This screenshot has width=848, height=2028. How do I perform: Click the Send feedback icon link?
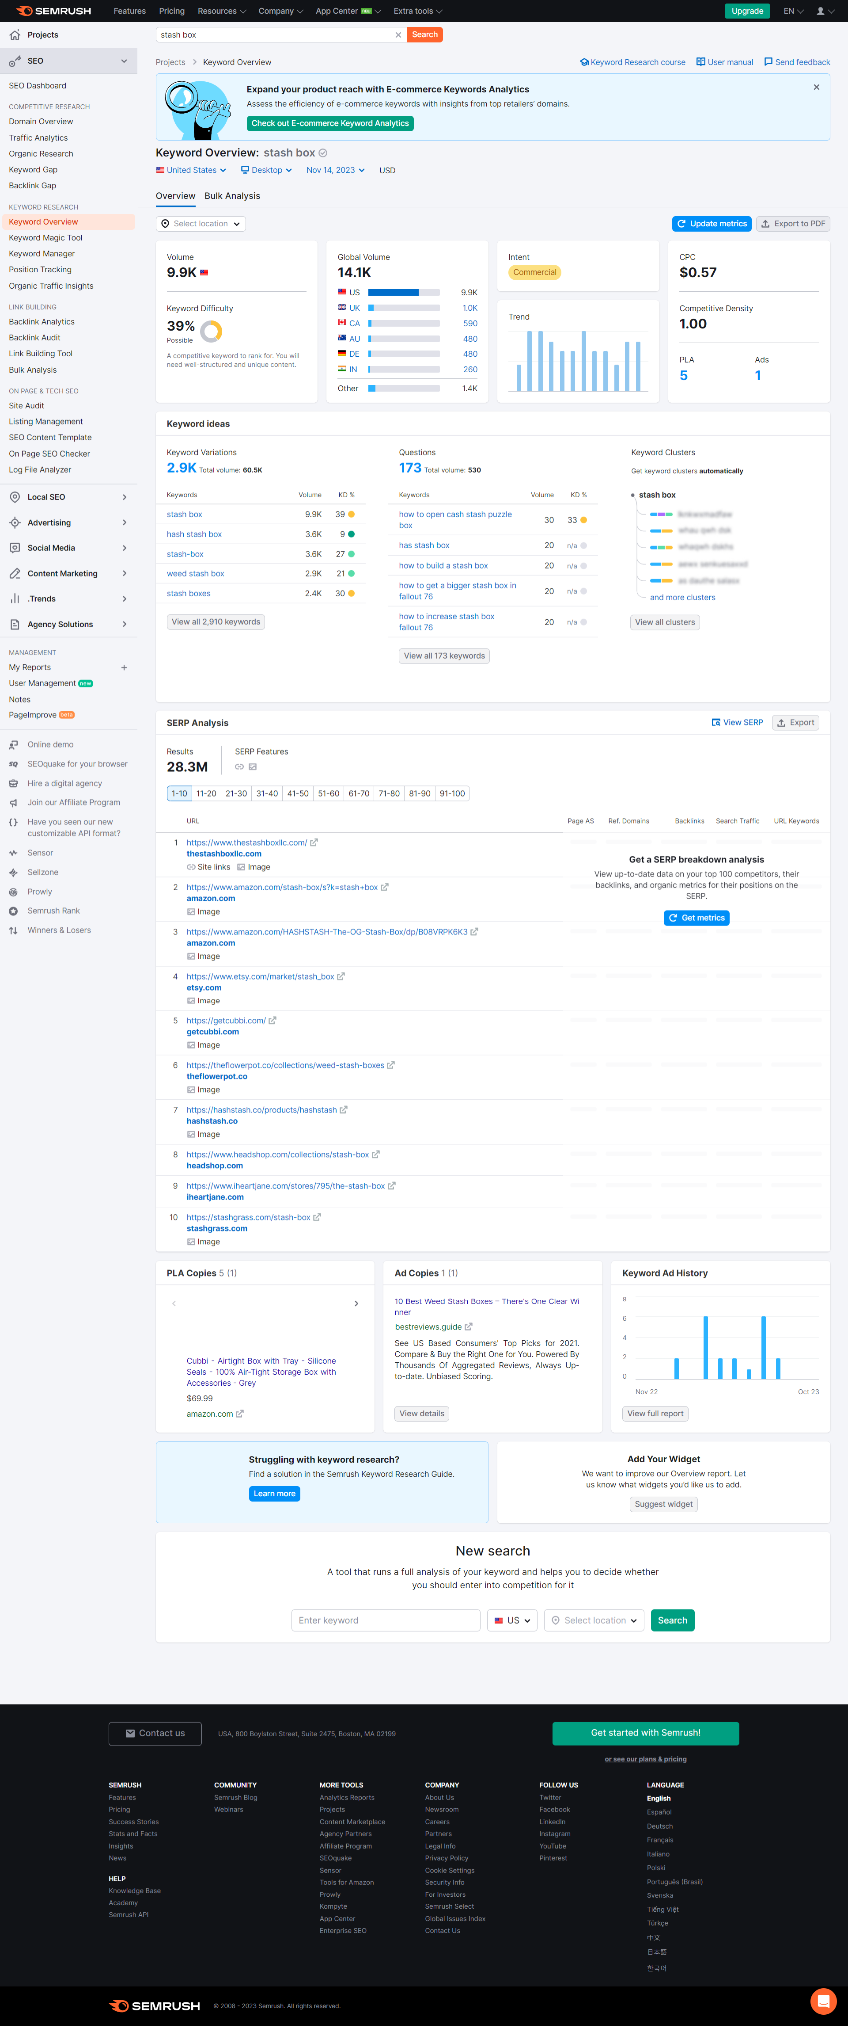coord(768,61)
